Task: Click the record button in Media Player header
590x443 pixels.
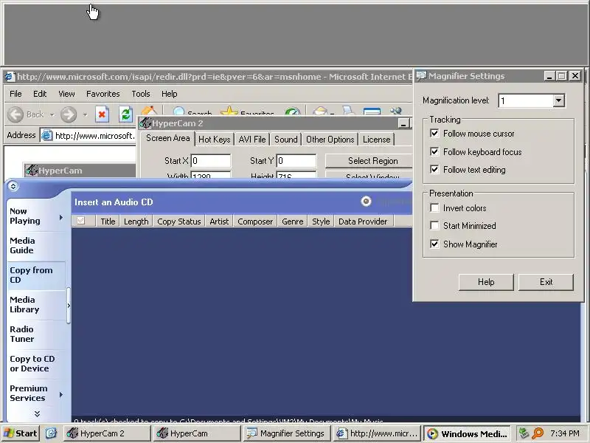Action: (366, 201)
